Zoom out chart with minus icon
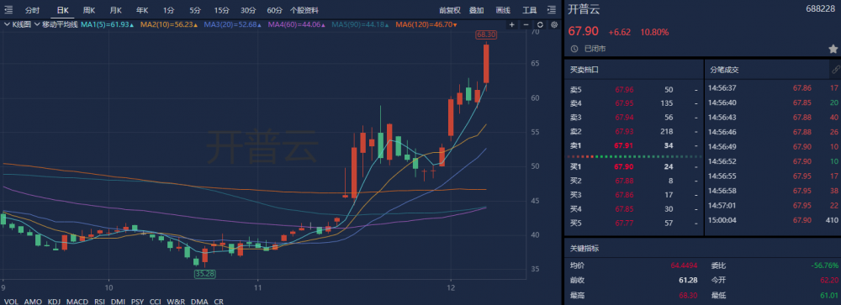 tap(526, 24)
